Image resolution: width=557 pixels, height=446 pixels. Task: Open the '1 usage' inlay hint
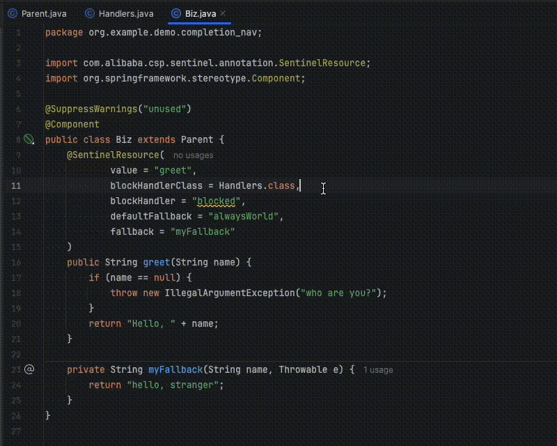[378, 370]
